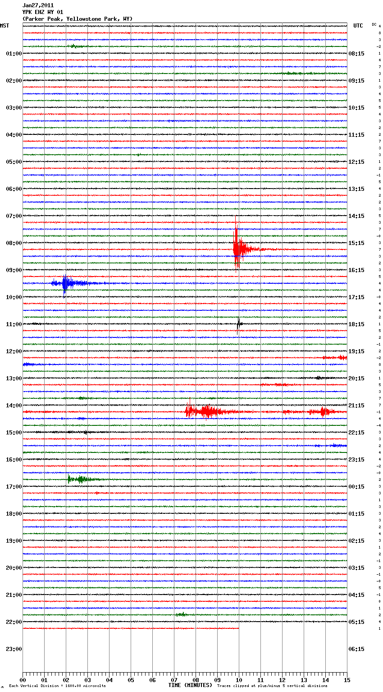Select the 09:00 MST time label
The width and height of the screenshot is (383, 692).
tap(14, 270)
